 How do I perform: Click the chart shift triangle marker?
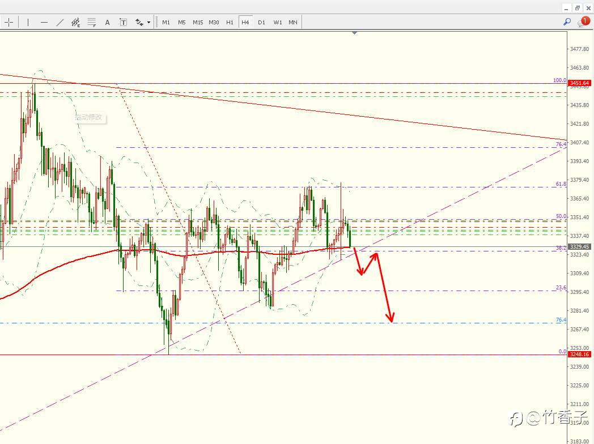pyautogui.click(x=355, y=33)
